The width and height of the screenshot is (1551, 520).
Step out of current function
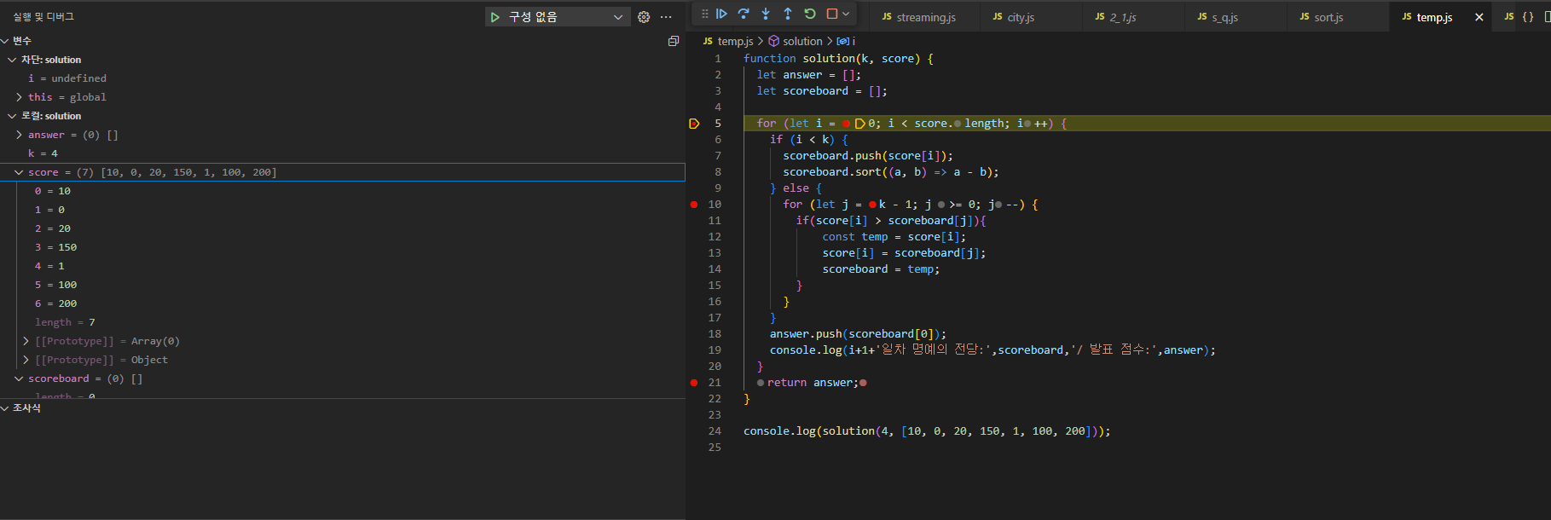point(788,14)
